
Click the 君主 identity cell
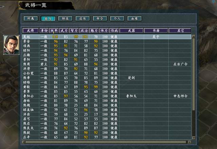click(x=44, y=64)
